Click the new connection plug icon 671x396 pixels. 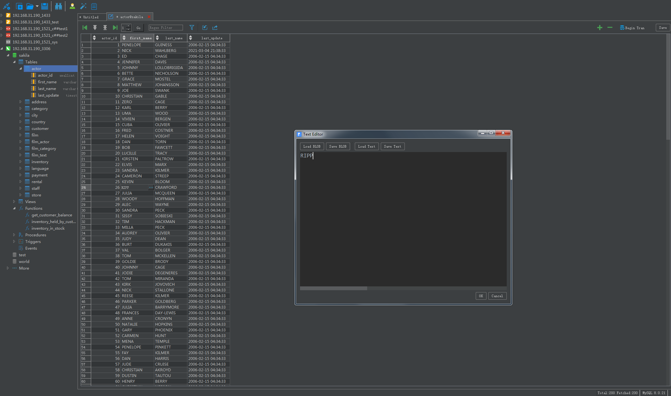[6, 6]
